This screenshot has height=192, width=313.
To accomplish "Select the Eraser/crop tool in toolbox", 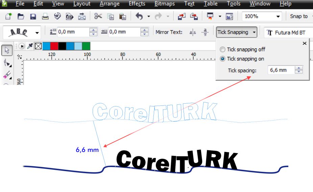I will [7, 75].
